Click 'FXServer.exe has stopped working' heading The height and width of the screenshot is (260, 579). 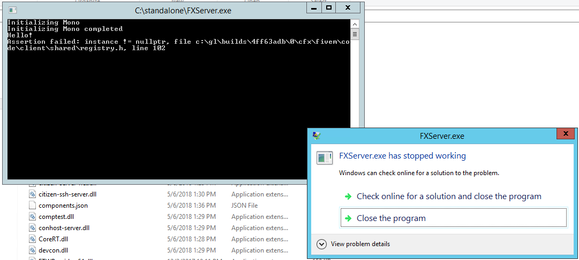(x=402, y=156)
